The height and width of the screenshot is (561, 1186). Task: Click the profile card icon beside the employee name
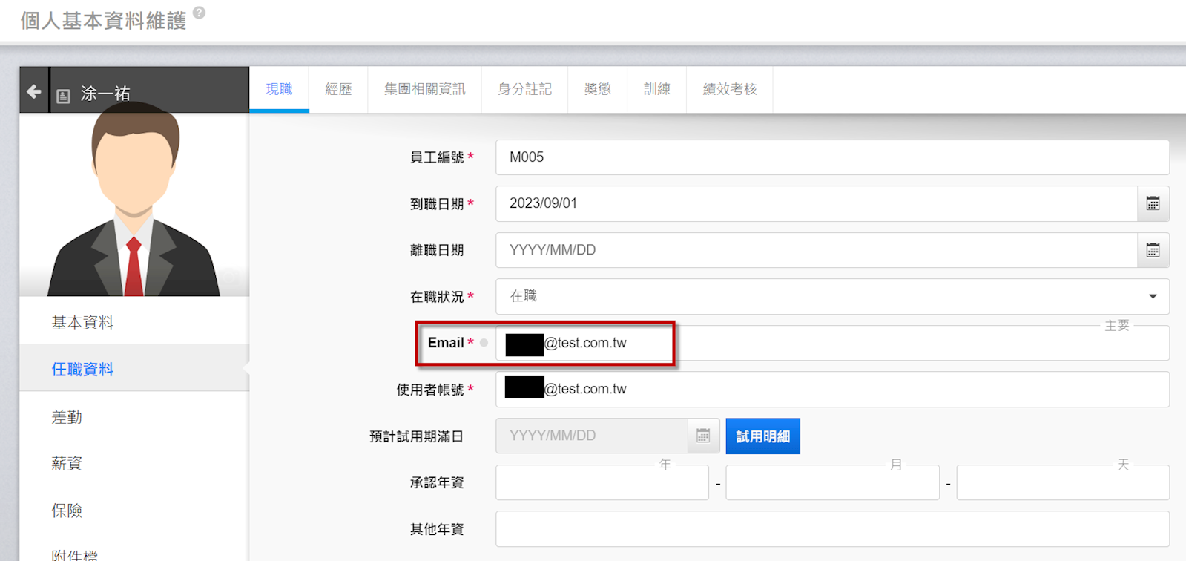coord(64,96)
